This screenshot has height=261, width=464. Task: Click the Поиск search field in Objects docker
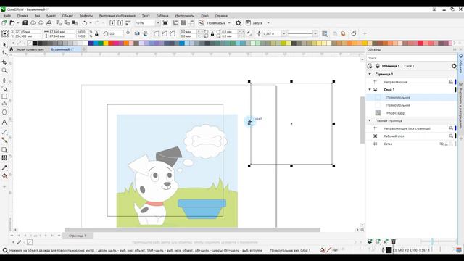pos(411,58)
